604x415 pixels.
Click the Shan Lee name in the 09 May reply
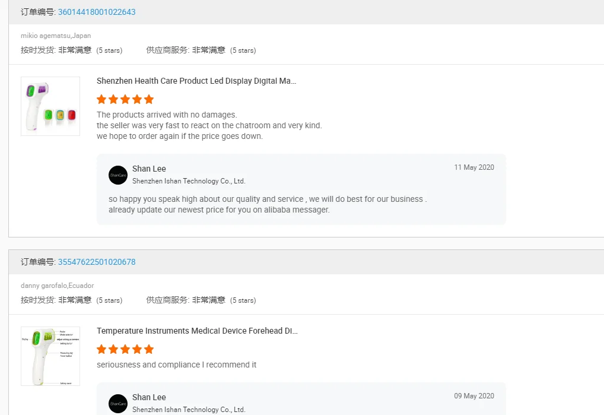point(149,397)
